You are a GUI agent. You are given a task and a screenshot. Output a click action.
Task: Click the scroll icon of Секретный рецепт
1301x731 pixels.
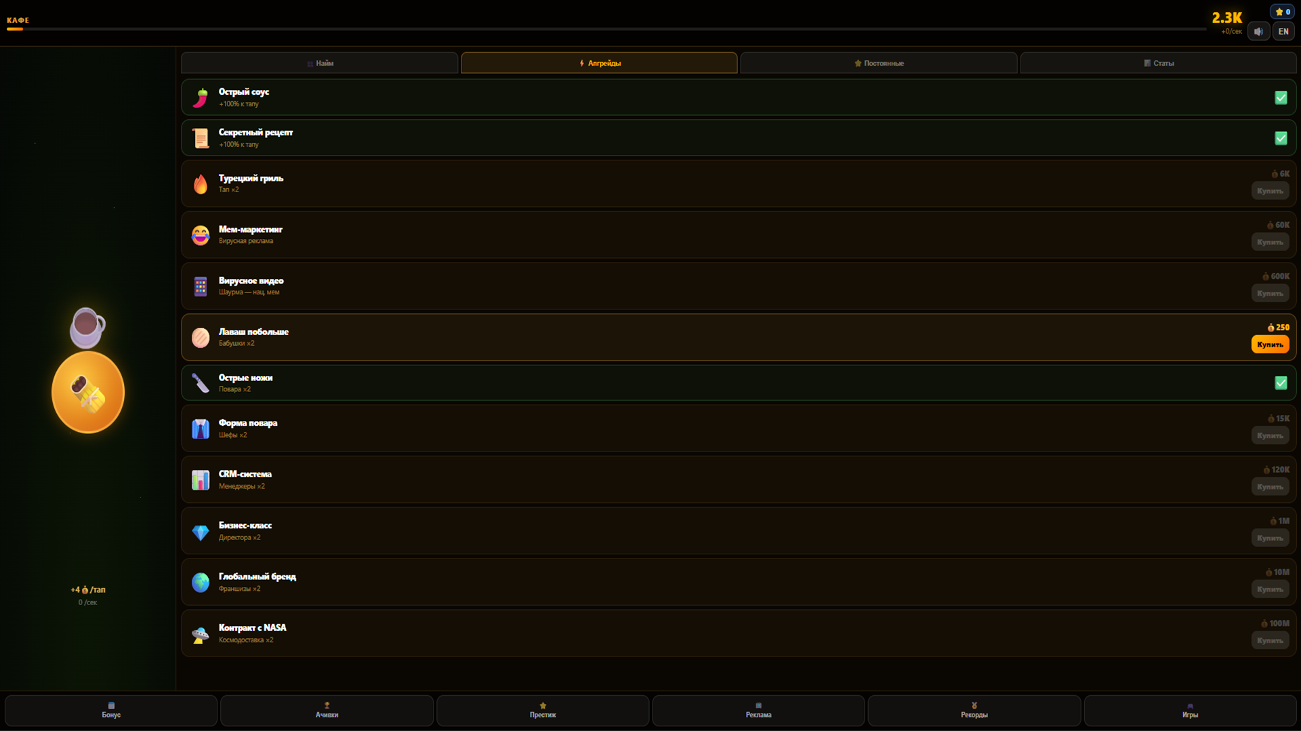[x=201, y=138]
